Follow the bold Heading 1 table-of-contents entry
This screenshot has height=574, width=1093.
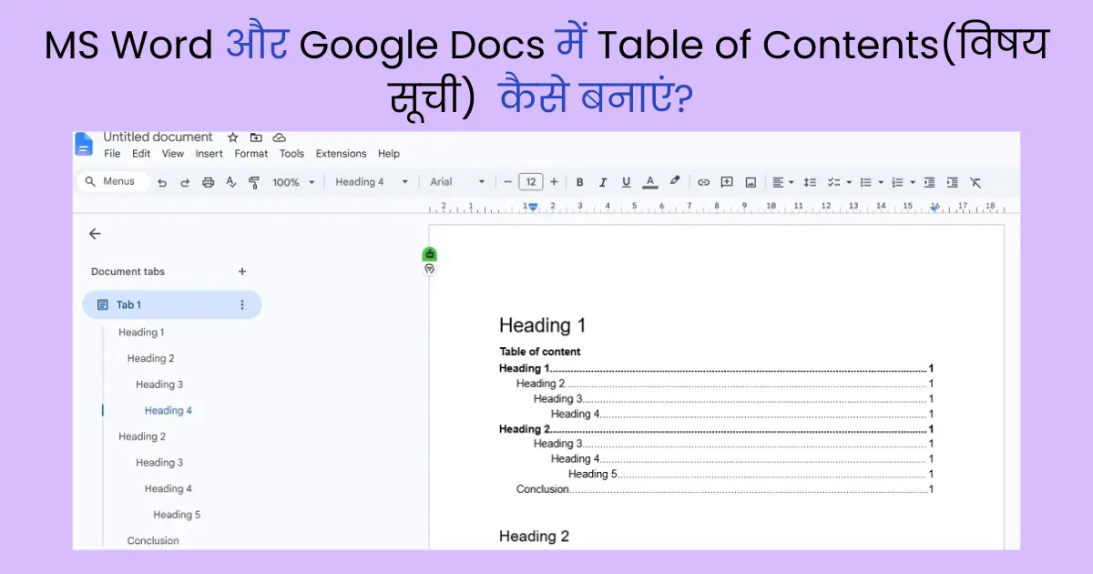click(x=716, y=369)
